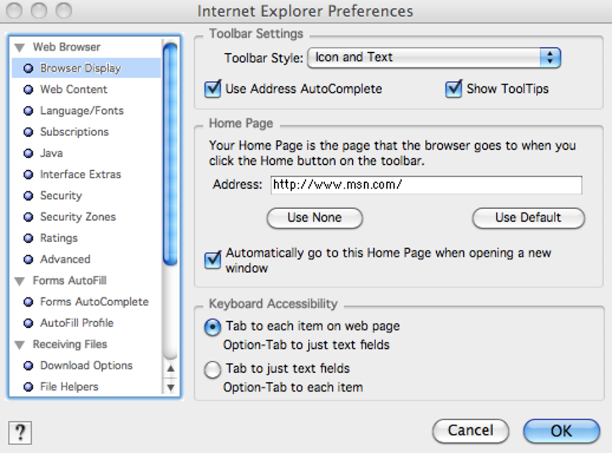
Task: Click the bullet icon beside Interface Extras
Action: (x=28, y=174)
